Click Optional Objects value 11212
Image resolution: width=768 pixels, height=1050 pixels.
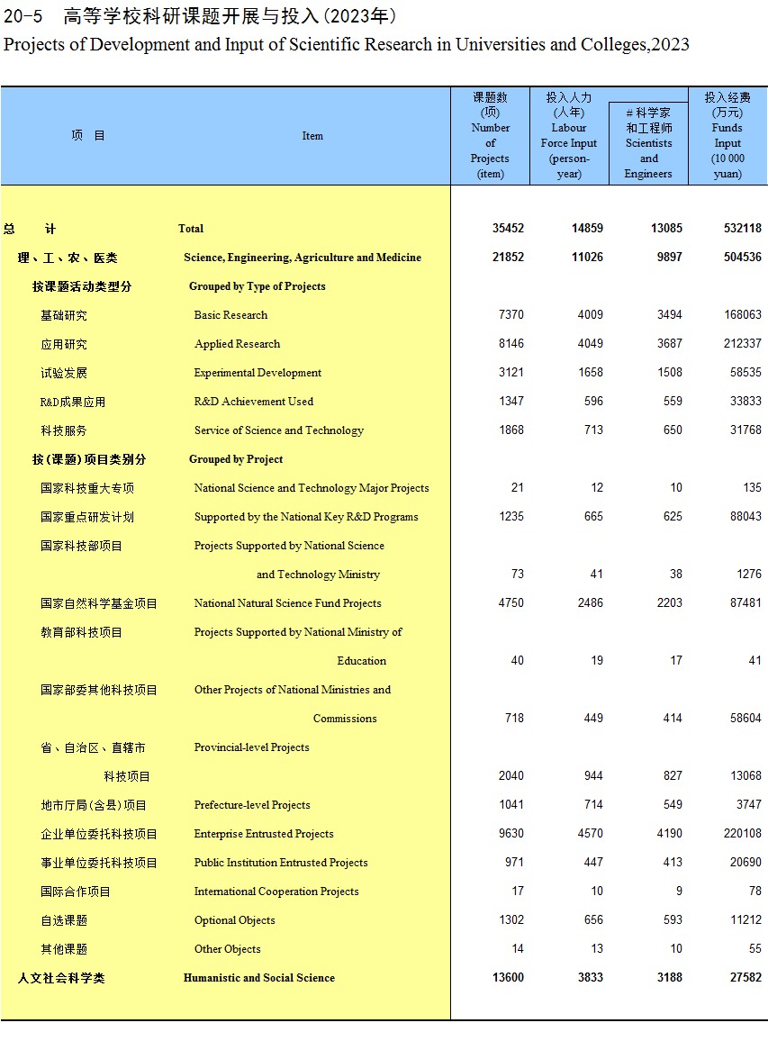[745, 919]
